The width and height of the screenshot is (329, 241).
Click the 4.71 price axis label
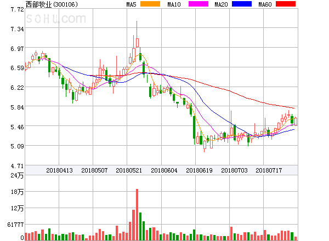17,166
